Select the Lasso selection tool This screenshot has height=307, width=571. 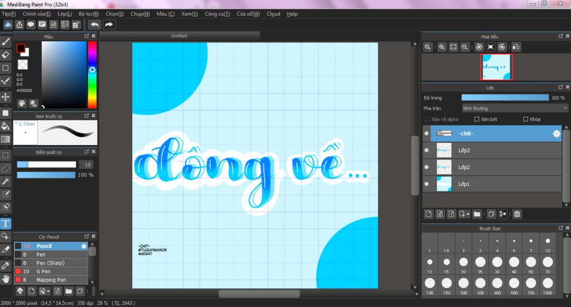(6, 169)
